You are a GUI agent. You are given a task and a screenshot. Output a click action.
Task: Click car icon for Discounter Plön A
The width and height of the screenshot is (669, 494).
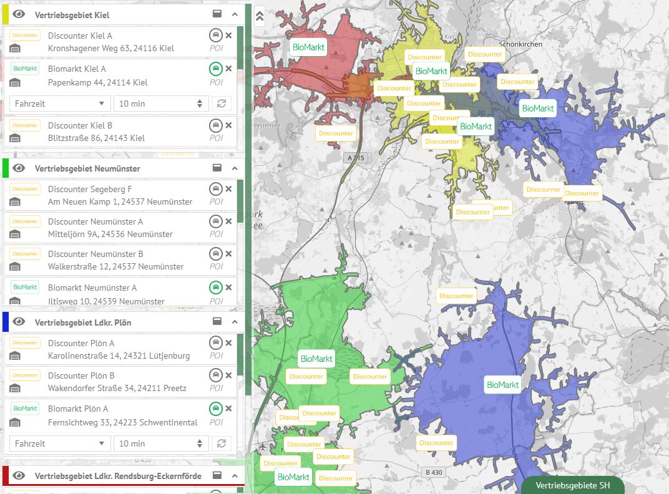point(216,342)
